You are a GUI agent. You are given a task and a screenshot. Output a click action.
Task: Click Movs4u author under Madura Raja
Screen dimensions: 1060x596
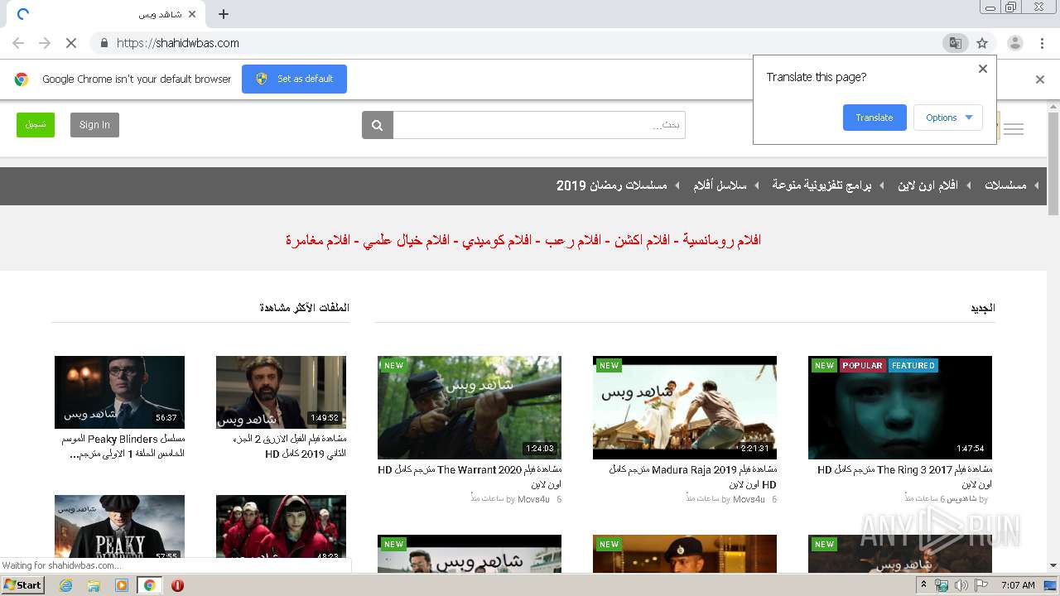coord(749,499)
